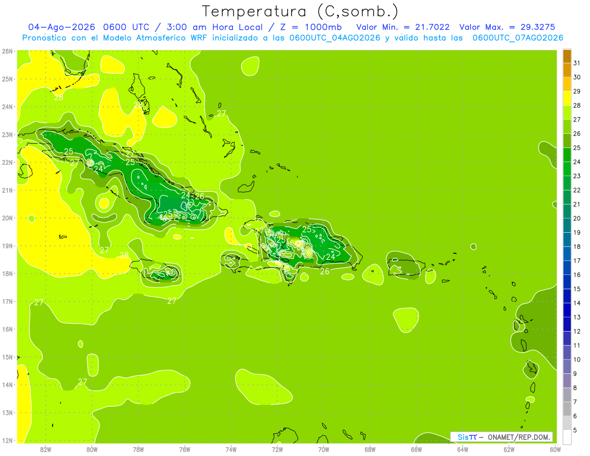Click the latitude axis label "18N"
Screen dimensions: 590x456
pos(7,273)
